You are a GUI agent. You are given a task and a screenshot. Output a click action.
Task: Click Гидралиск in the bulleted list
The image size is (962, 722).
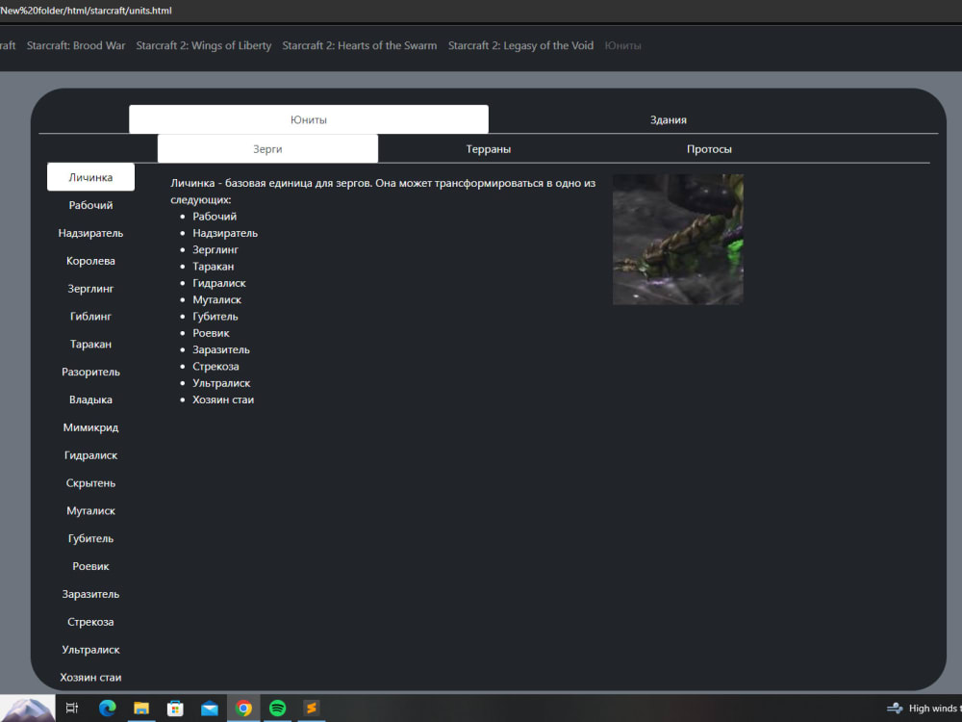tap(219, 282)
